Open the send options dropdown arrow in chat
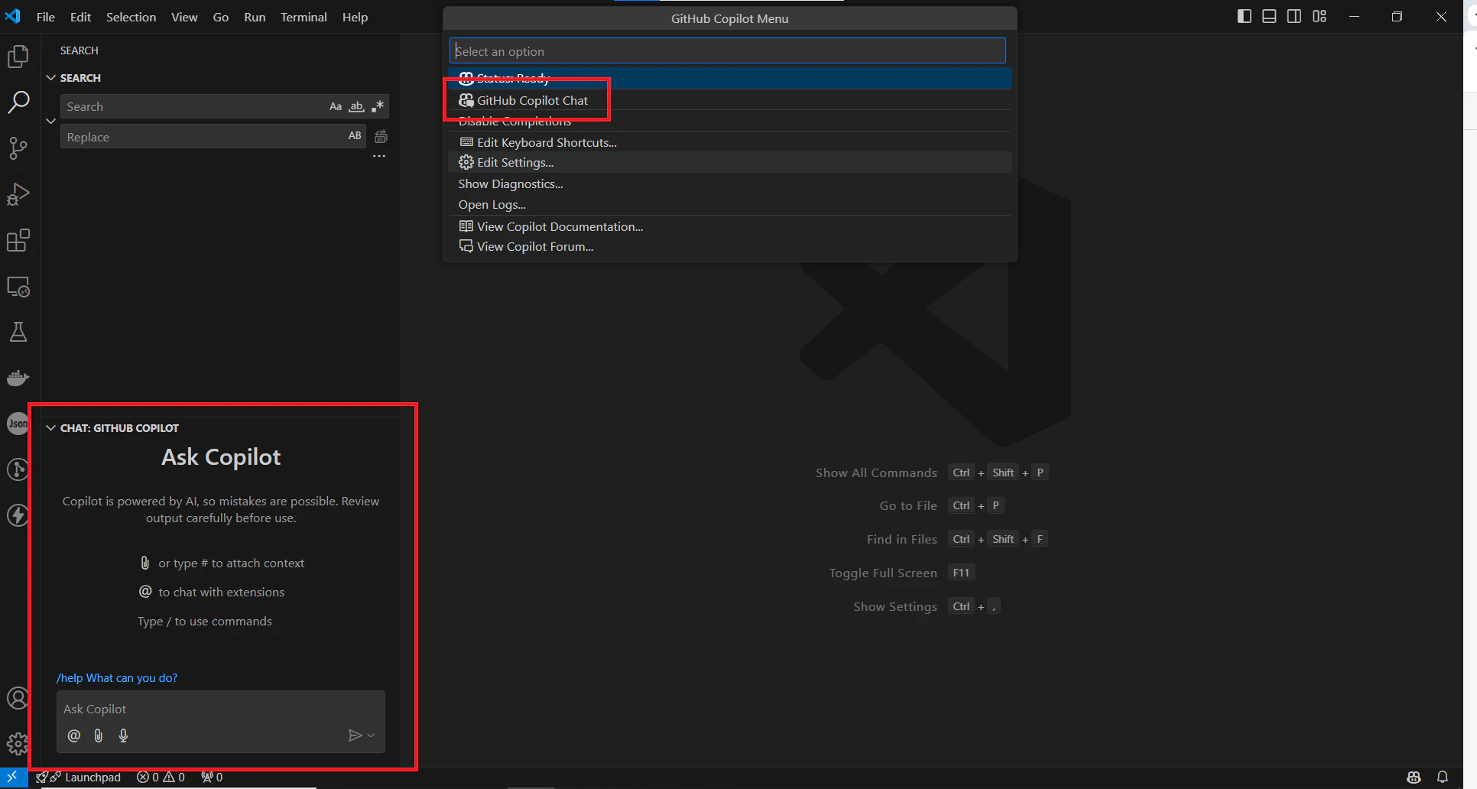The image size is (1477, 789). coord(371,735)
